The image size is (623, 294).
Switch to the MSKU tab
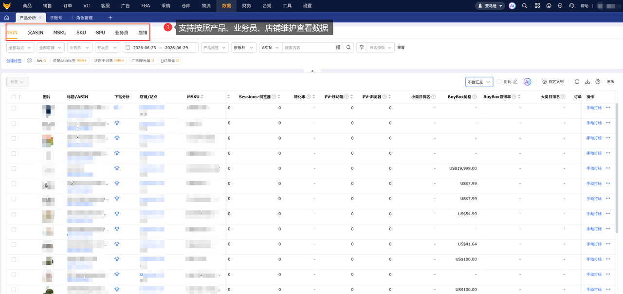coord(60,33)
